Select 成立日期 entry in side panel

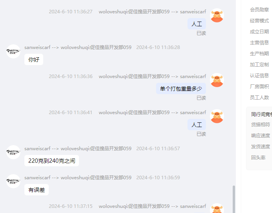point(259,32)
